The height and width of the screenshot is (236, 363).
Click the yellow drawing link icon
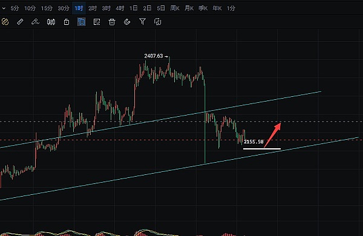[5, 22]
